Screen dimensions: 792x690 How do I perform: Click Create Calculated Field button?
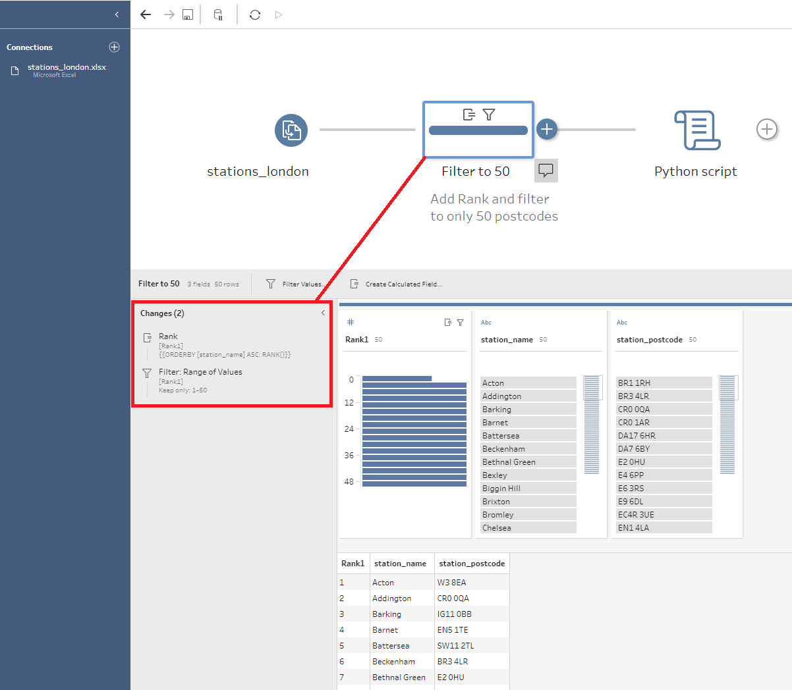tap(396, 284)
